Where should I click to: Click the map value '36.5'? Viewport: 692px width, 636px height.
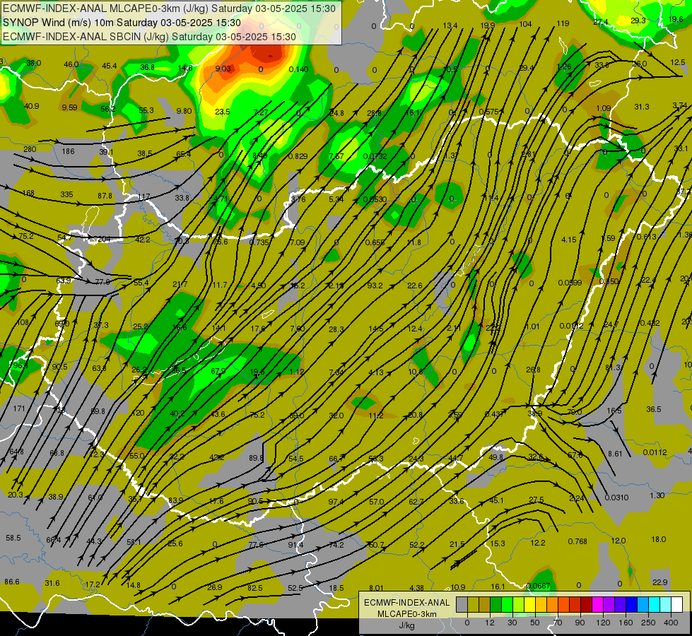click(654, 409)
